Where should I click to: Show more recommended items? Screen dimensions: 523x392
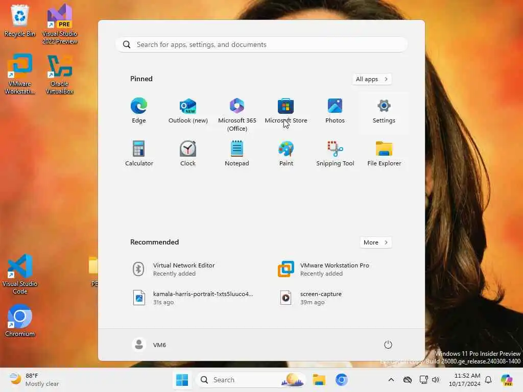click(x=375, y=242)
